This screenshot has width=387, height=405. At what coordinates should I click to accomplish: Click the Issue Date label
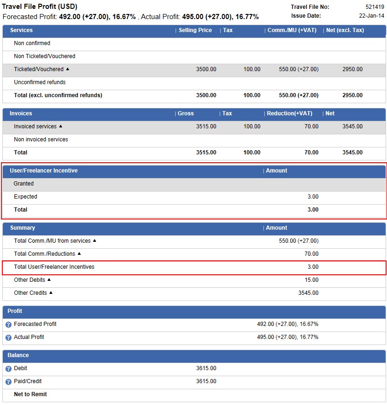pyautogui.click(x=306, y=16)
